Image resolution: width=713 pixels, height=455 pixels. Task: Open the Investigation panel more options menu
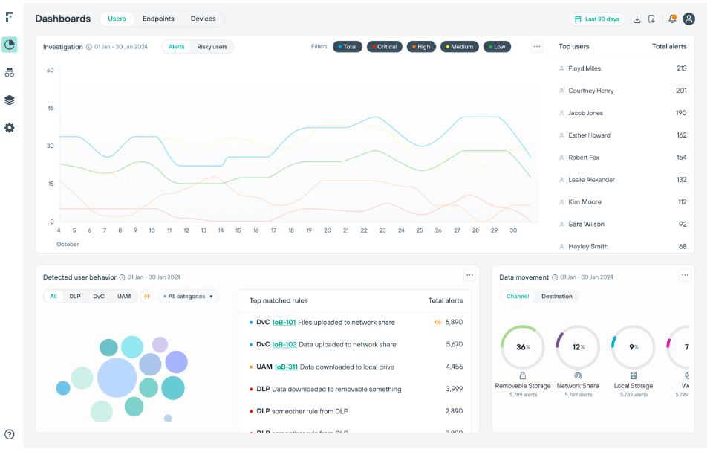(x=536, y=46)
